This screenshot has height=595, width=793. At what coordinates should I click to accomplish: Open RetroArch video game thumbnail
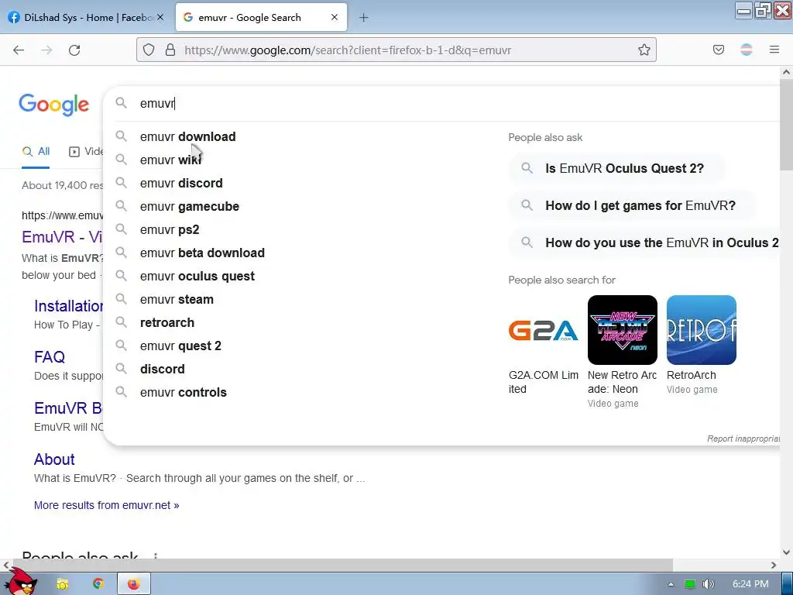(702, 330)
